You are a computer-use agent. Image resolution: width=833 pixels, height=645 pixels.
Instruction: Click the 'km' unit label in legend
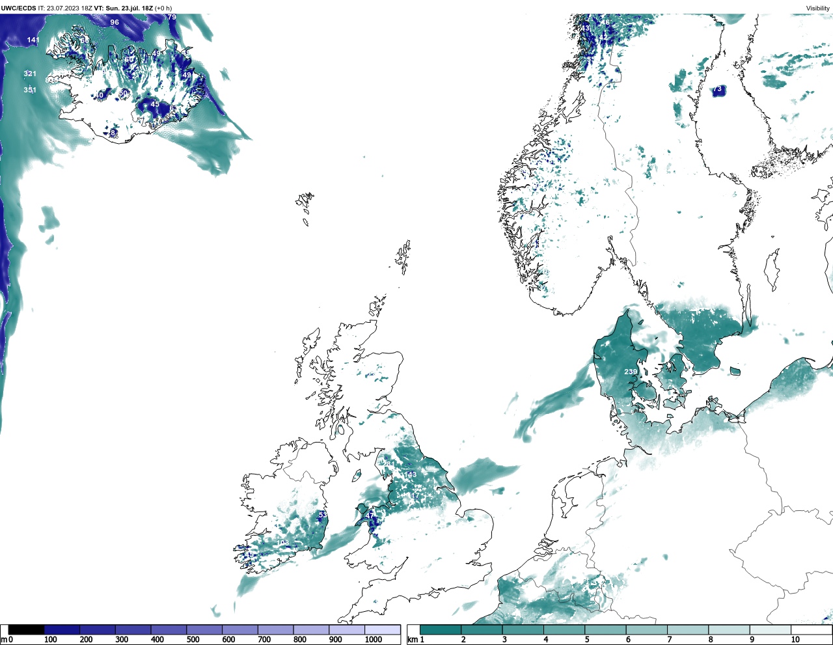pyautogui.click(x=412, y=640)
